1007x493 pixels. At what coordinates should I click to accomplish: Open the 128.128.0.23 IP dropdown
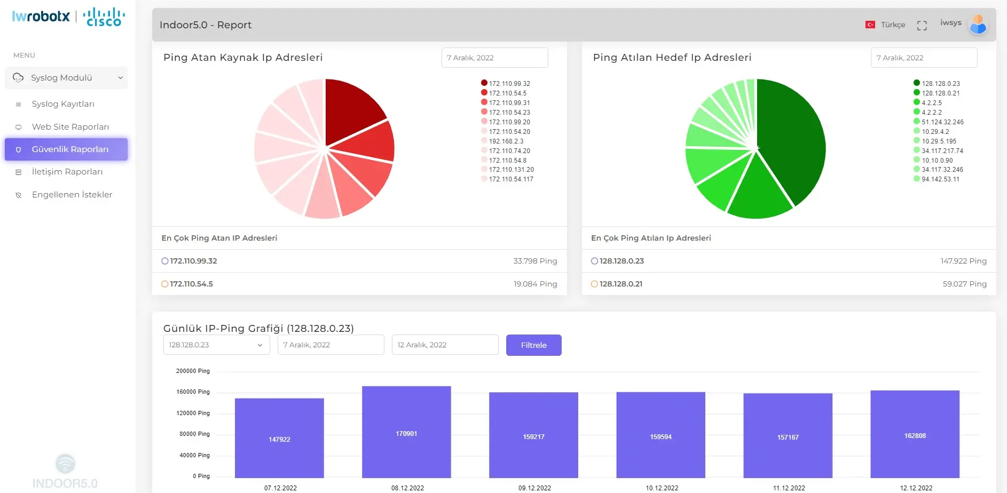click(216, 345)
